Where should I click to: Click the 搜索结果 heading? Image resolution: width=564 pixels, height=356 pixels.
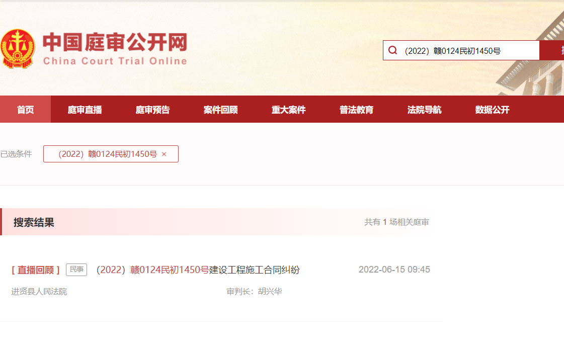pyautogui.click(x=34, y=222)
